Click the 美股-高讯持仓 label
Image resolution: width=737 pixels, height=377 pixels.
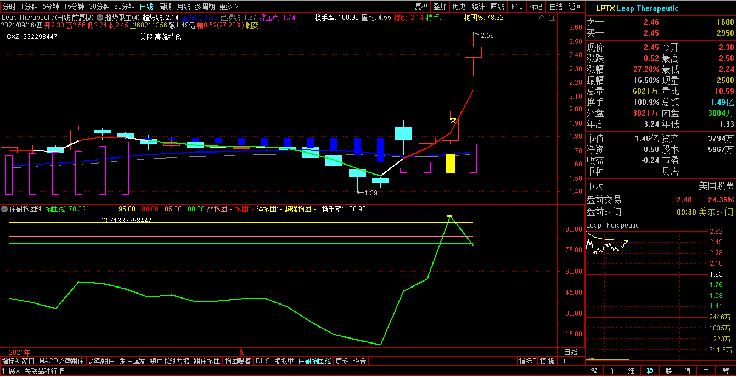pos(160,37)
